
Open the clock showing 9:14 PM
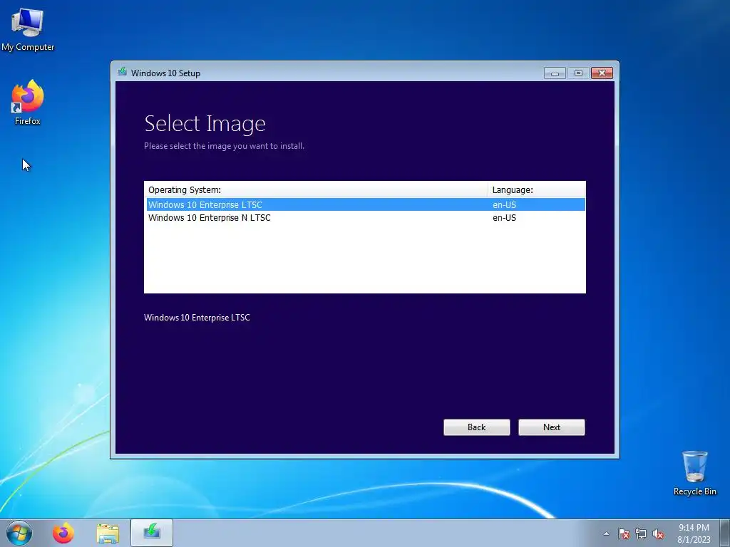694,533
